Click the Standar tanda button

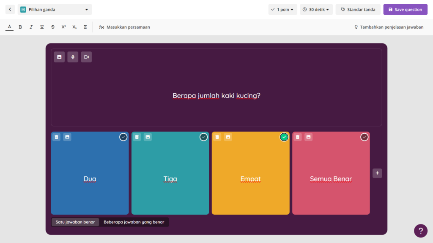click(x=358, y=9)
